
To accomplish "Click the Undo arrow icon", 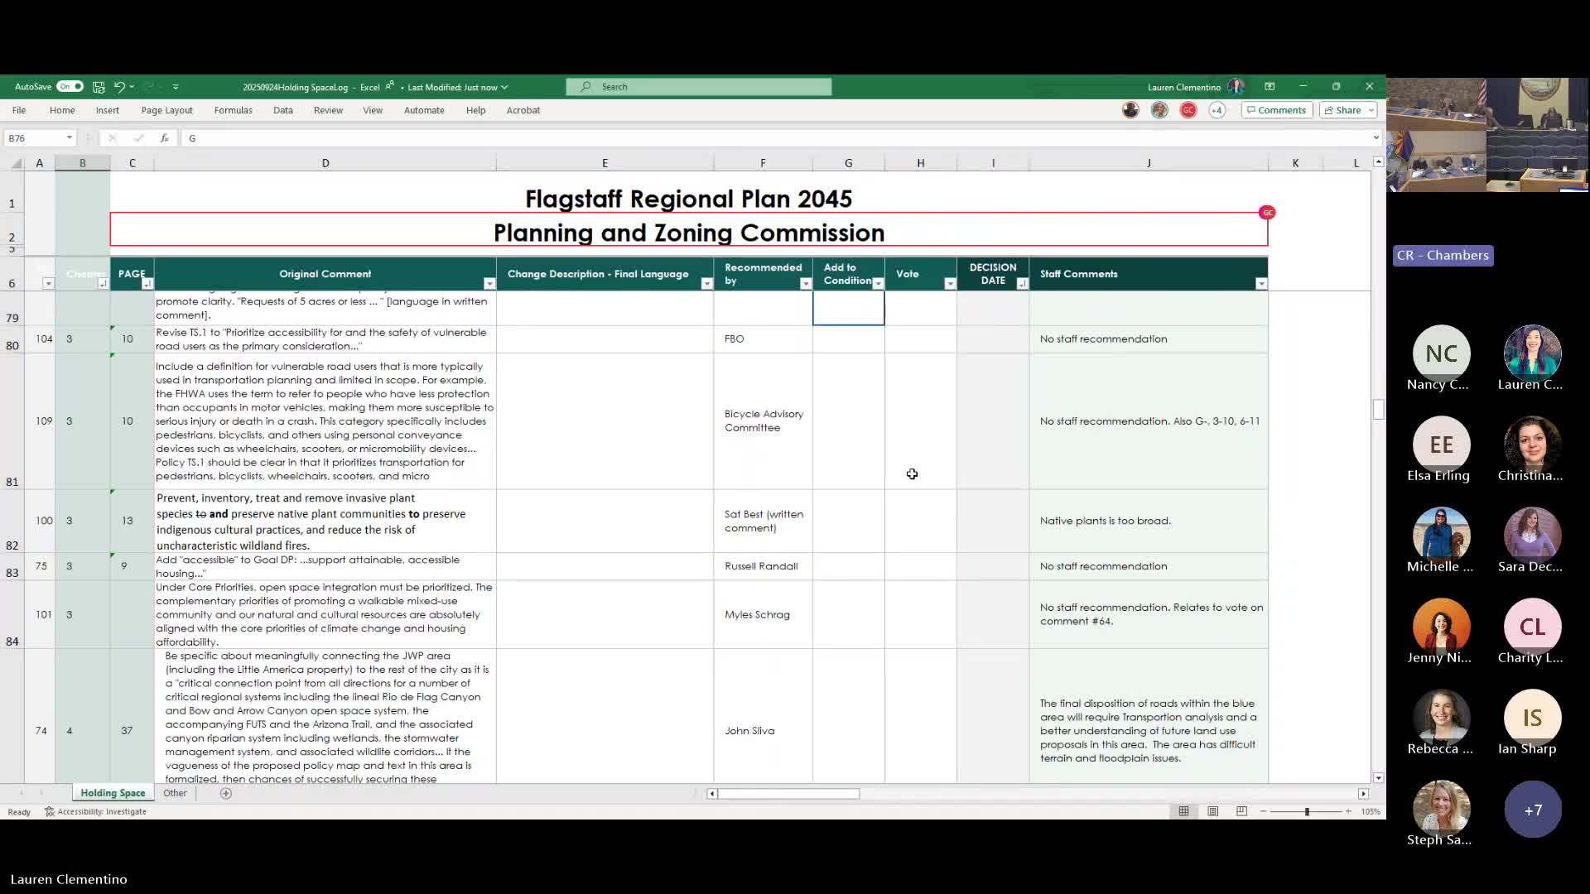I will pos(119,87).
